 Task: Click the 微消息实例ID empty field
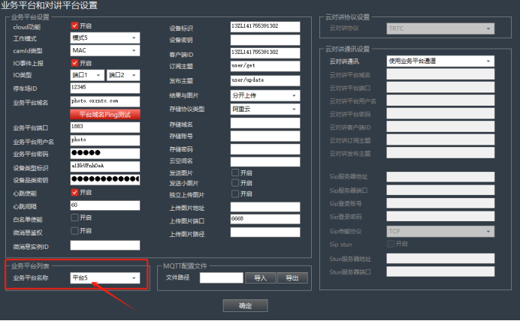pyautogui.click(x=105, y=245)
